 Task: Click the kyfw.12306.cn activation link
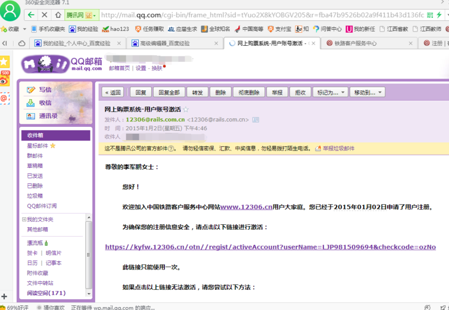coord(270,247)
